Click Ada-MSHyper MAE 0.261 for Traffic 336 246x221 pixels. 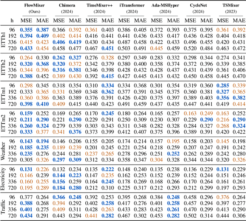coord(173,209)
